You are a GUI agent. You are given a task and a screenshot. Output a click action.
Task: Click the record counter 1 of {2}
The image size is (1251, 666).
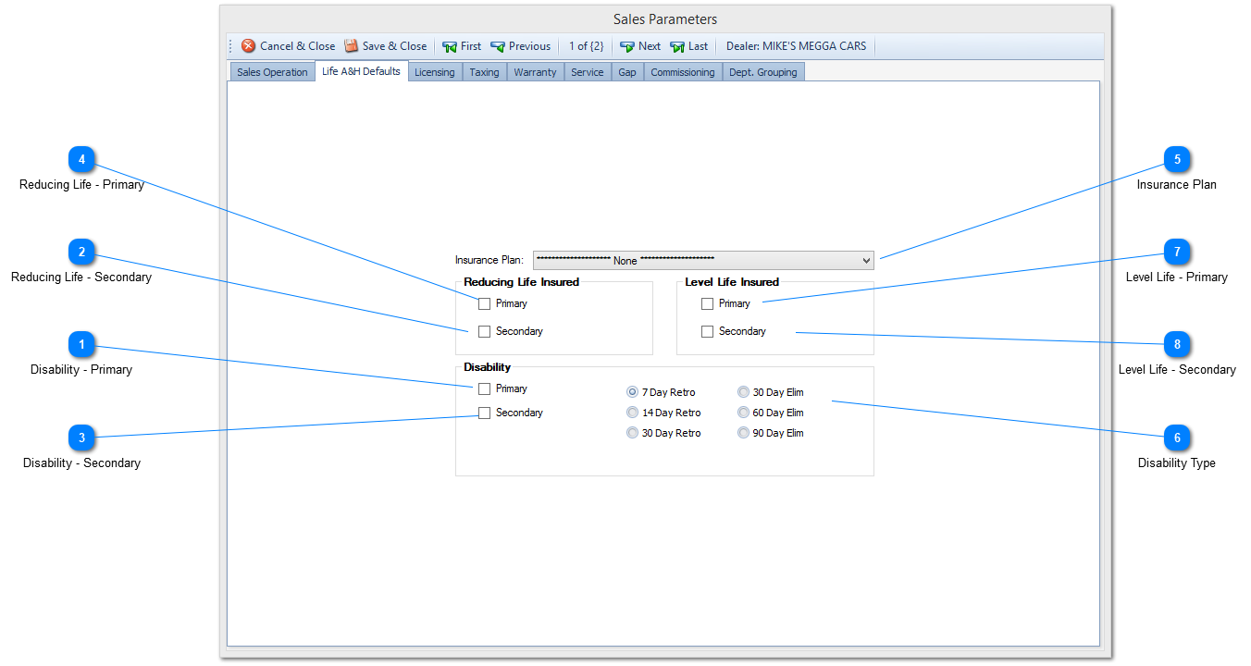[587, 46]
